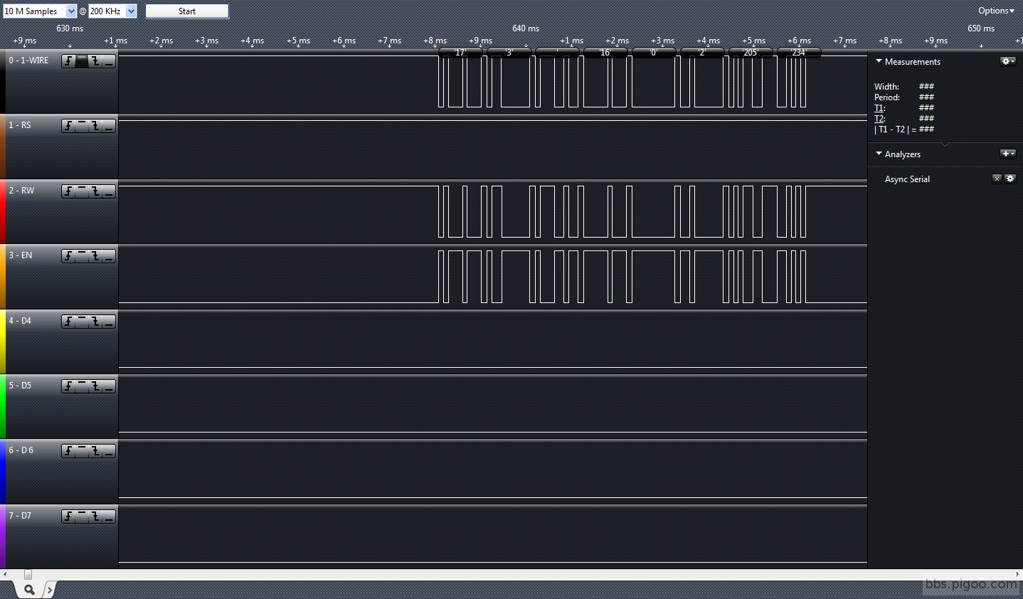Click decoded byte label '0'

click(x=654, y=53)
